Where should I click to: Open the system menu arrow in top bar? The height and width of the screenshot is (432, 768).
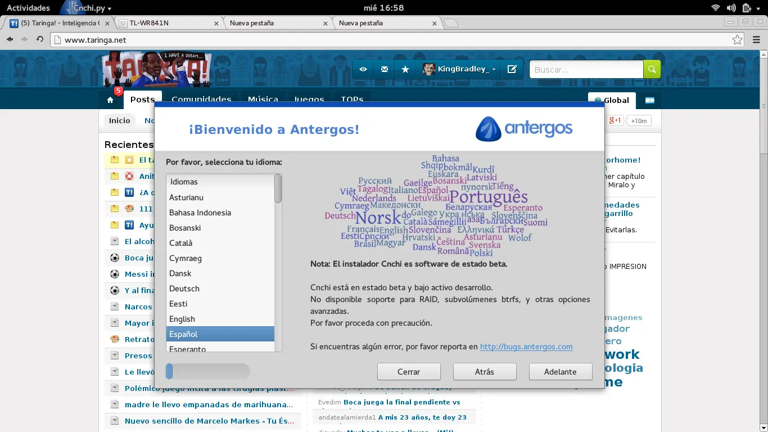click(759, 8)
